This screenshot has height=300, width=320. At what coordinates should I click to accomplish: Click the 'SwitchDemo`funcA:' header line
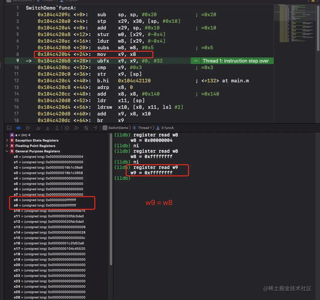click(51, 8)
